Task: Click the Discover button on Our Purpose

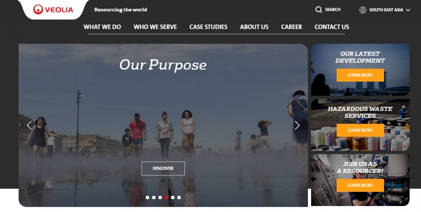Action: (x=163, y=168)
